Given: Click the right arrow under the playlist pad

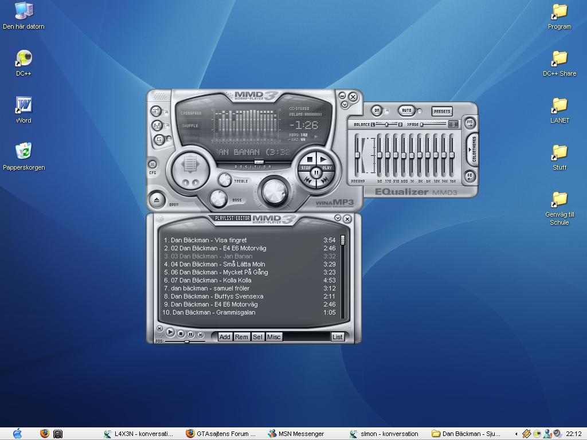Looking at the screenshot, I should point(195,182).
